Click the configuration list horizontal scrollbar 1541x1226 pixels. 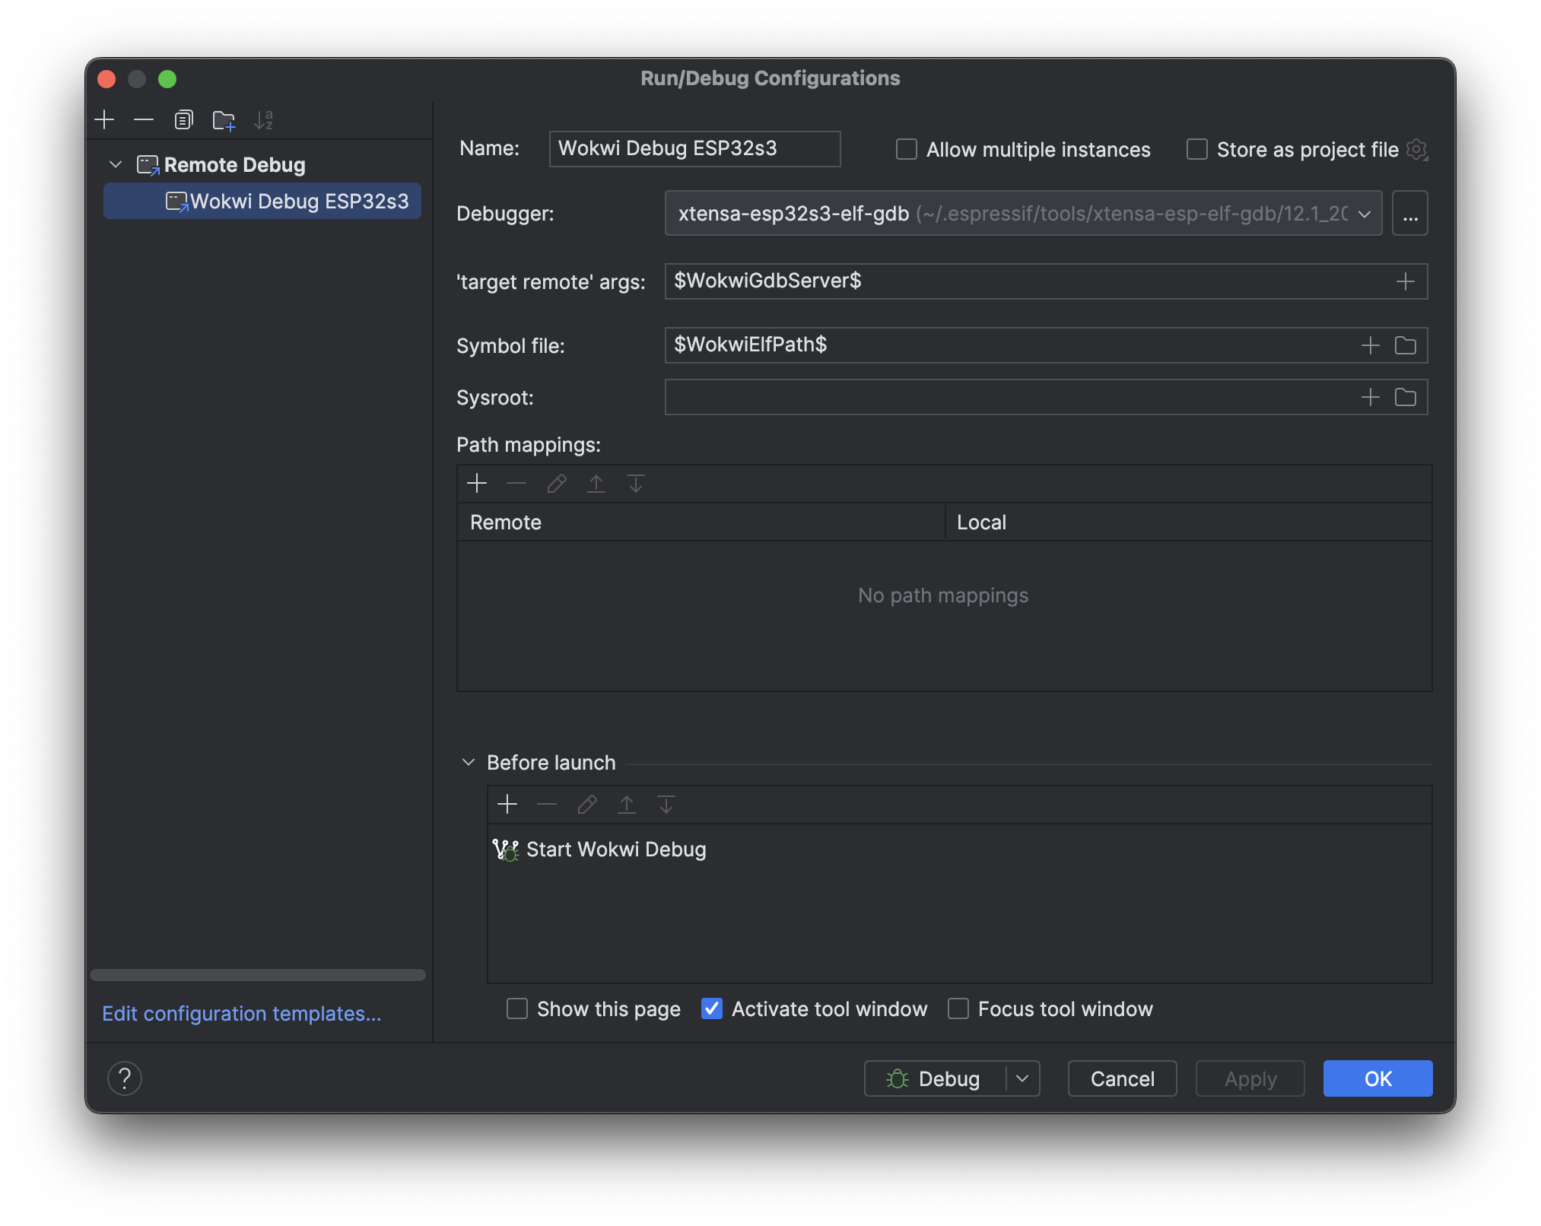coord(257,975)
